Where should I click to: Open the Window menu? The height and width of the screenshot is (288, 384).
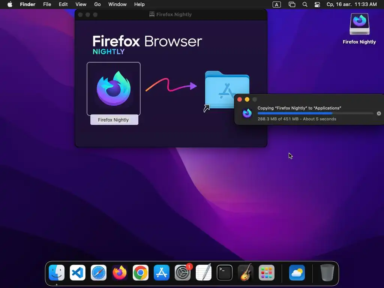point(117,4)
